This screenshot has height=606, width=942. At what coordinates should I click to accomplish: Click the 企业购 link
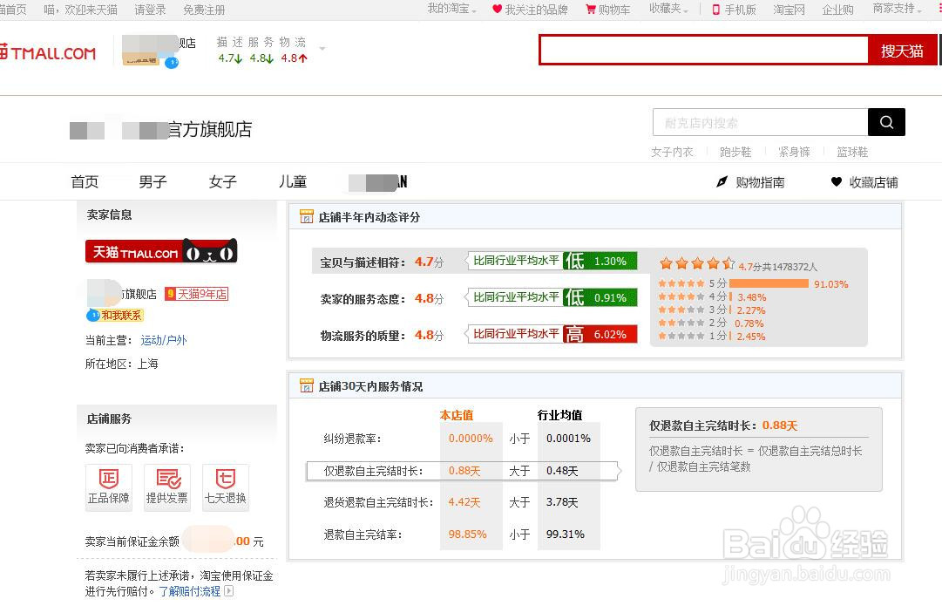click(837, 10)
